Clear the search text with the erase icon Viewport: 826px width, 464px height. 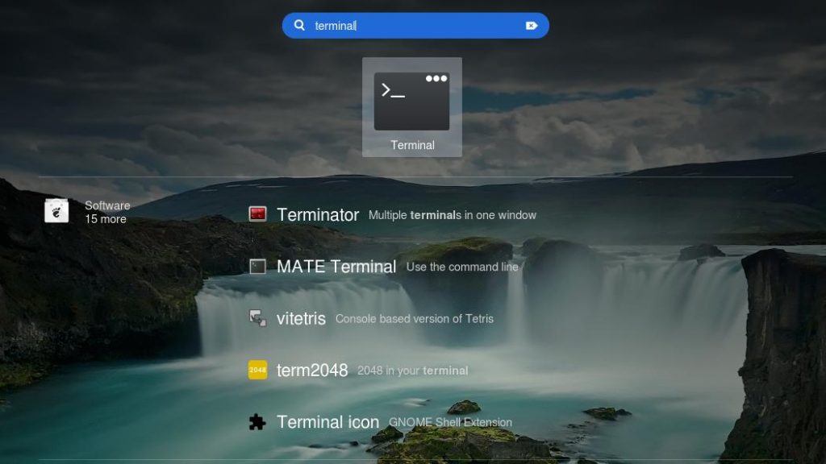pyautogui.click(x=531, y=26)
